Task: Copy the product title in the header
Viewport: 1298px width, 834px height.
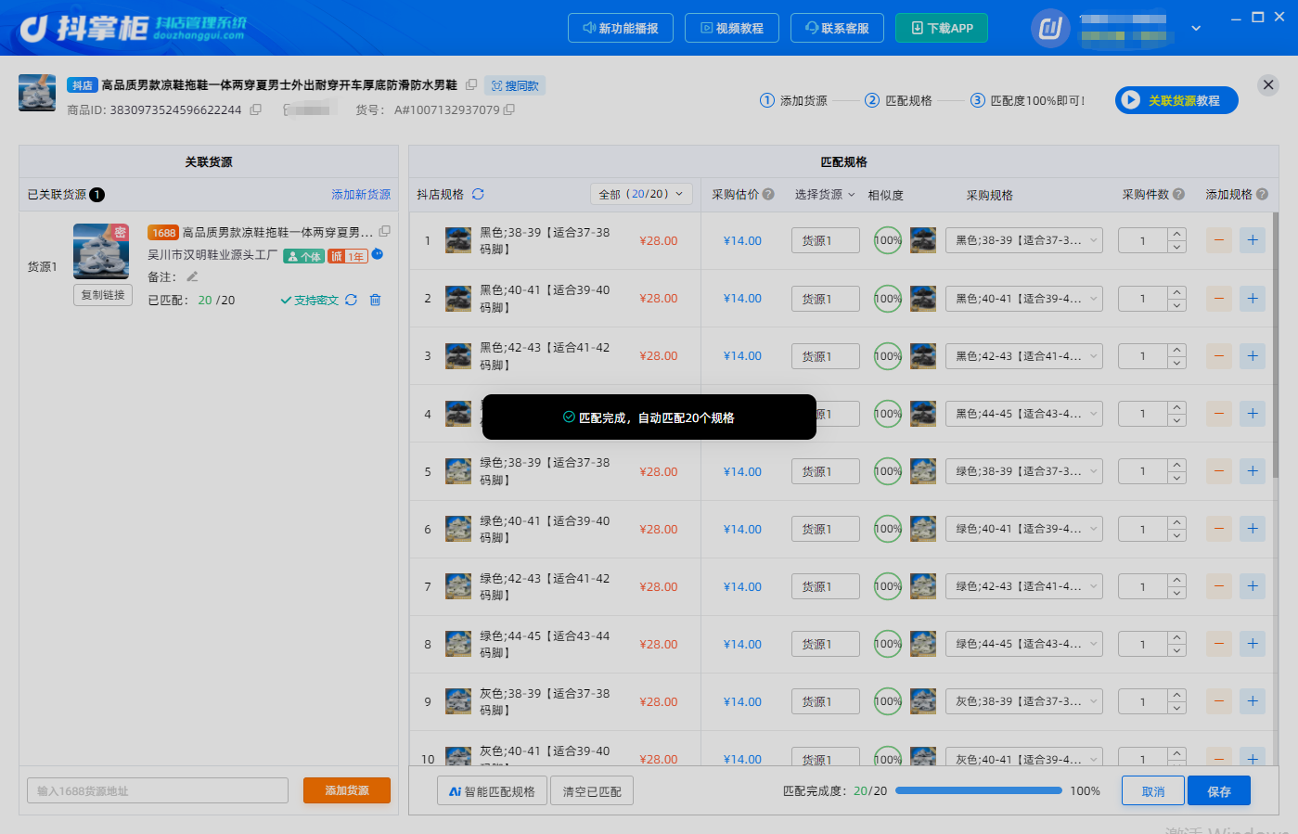Action: 471,84
